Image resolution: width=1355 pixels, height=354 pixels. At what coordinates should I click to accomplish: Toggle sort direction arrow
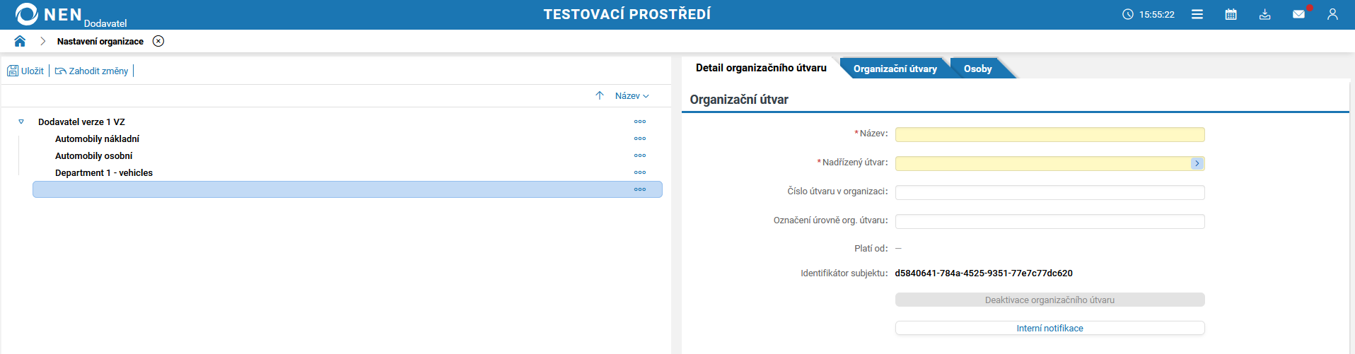click(x=600, y=95)
